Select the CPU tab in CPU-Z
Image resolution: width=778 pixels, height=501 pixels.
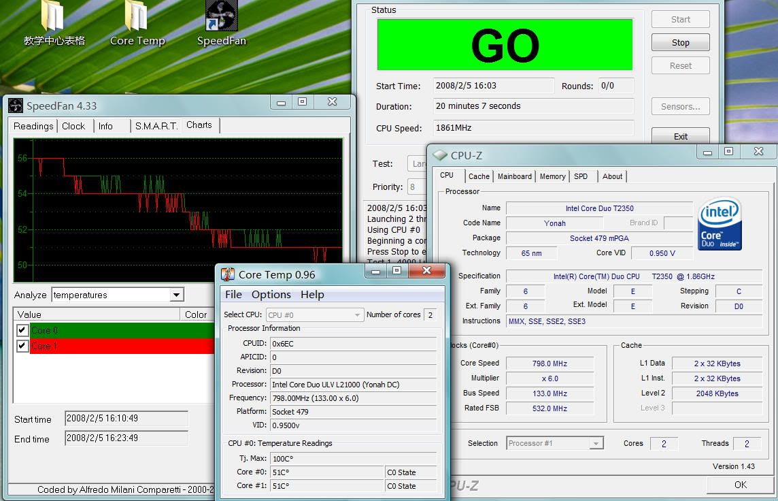447,175
